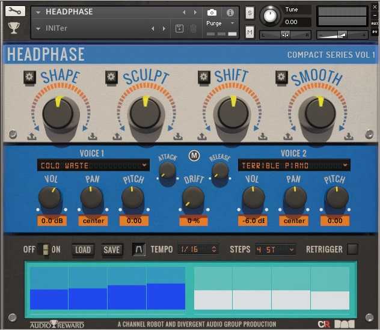Expand the TEMPO 1/16 selector
Viewport: 380px width, 330px height.
[x=197, y=249]
